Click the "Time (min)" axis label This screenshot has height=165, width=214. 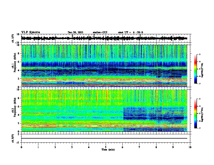click(x=108, y=150)
